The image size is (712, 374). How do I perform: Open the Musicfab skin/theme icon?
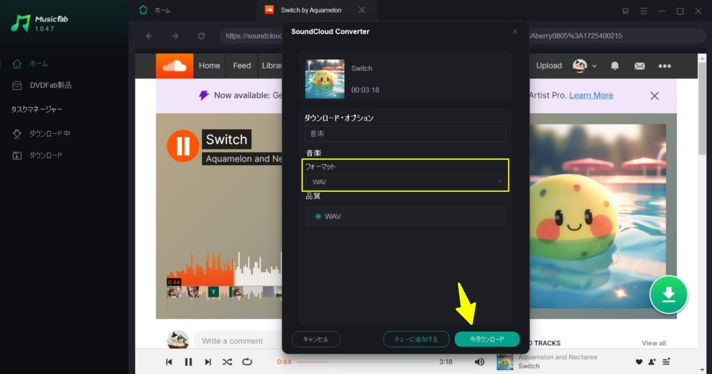click(x=625, y=11)
